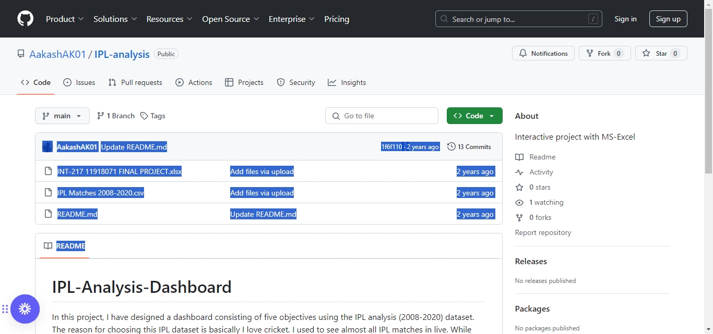This screenshot has width=713, height=334.
Task: Click the star icon on Star button
Action: click(646, 53)
